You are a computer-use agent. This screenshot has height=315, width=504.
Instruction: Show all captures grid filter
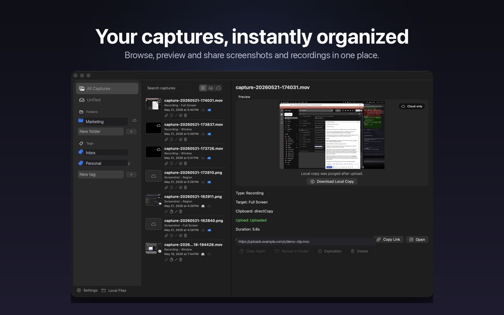(x=203, y=87)
